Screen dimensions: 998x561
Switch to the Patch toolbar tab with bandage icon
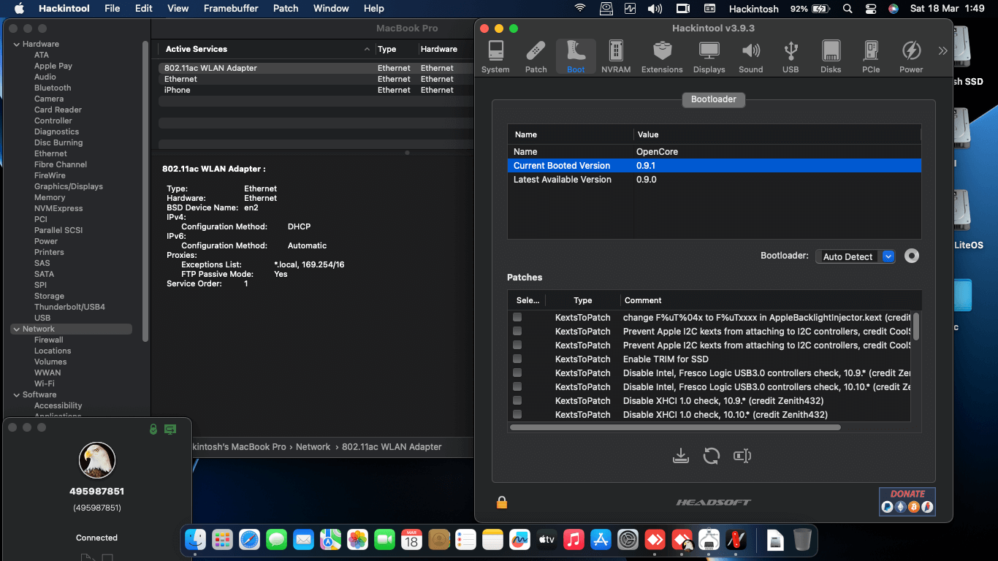point(536,57)
